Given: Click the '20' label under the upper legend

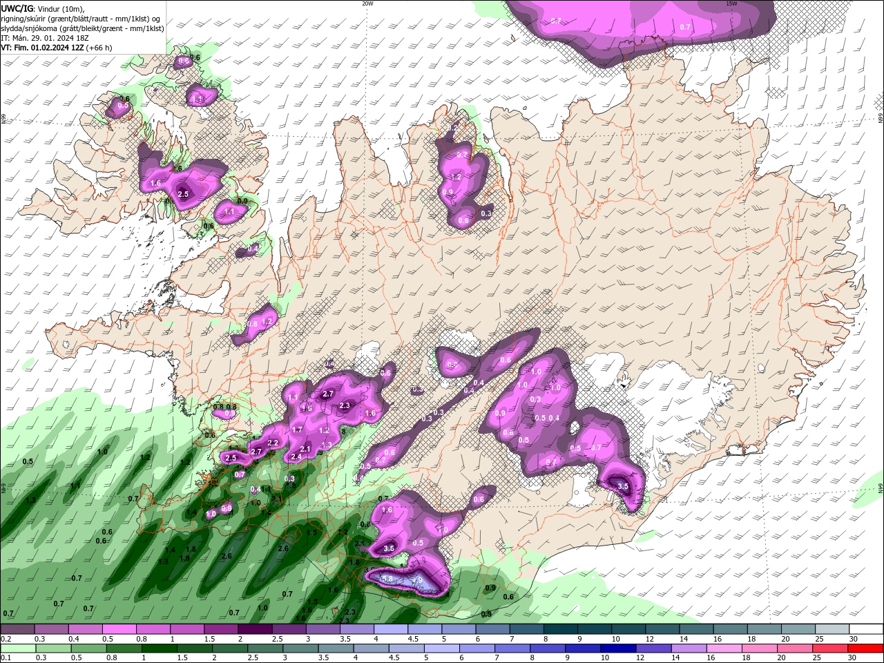Looking at the screenshot, I should click(x=785, y=639).
